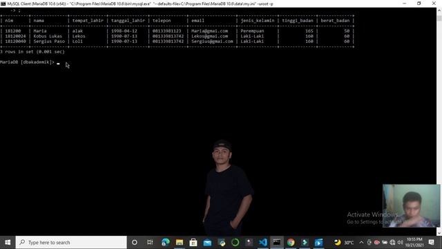Click the taskbar search box
The image size is (442, 249).
tap(71, 242)
